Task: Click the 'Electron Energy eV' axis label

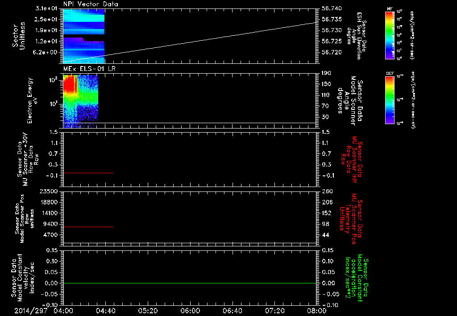Action: (x=33, y=100)
